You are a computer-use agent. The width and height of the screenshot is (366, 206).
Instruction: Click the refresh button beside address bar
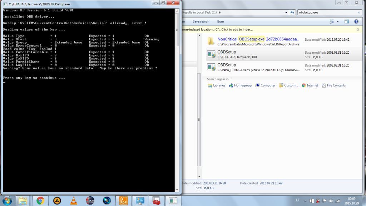292,12
